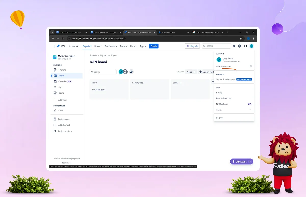This screenshot has width=306, height=197.
Task: Click the My Kanban Project avatar icon
Action: 55,57
